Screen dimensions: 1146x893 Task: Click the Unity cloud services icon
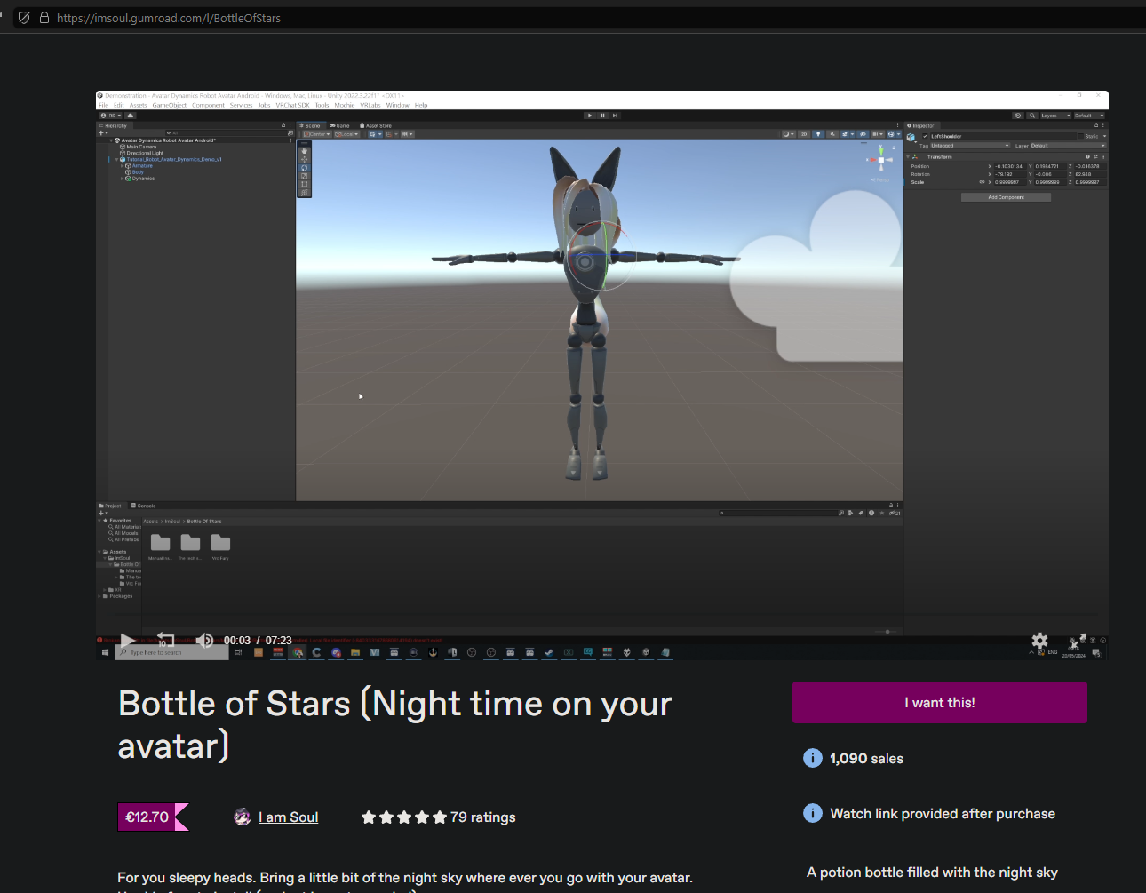131,116
